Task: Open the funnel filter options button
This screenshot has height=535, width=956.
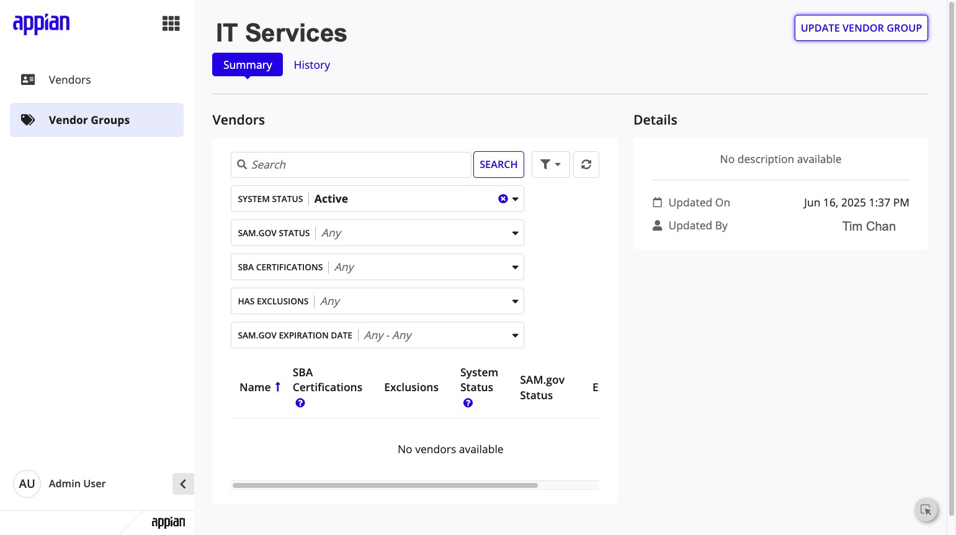Action: pos(550,164)
